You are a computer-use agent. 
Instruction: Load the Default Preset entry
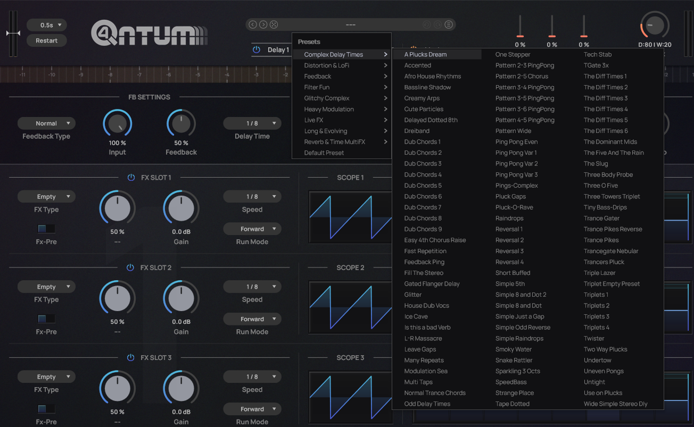pos(342,153)
